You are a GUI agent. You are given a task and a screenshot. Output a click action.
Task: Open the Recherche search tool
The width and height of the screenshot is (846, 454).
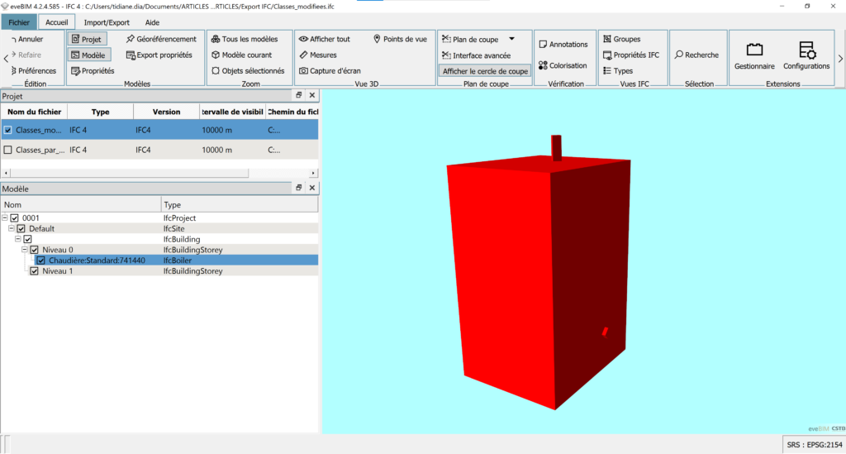click(678, 55)
